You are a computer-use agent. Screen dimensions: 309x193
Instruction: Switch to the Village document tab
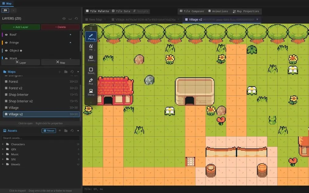145,19
